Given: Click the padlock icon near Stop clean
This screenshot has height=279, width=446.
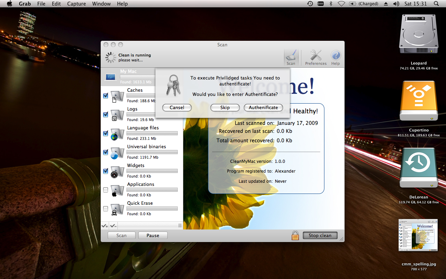Looking at the screenshot, I should (x=295, y=235).
